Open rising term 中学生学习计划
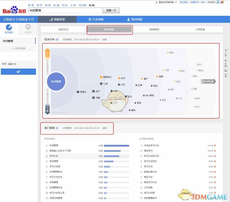The height and width of the screenshot is (202, 230). pos(151,146)
